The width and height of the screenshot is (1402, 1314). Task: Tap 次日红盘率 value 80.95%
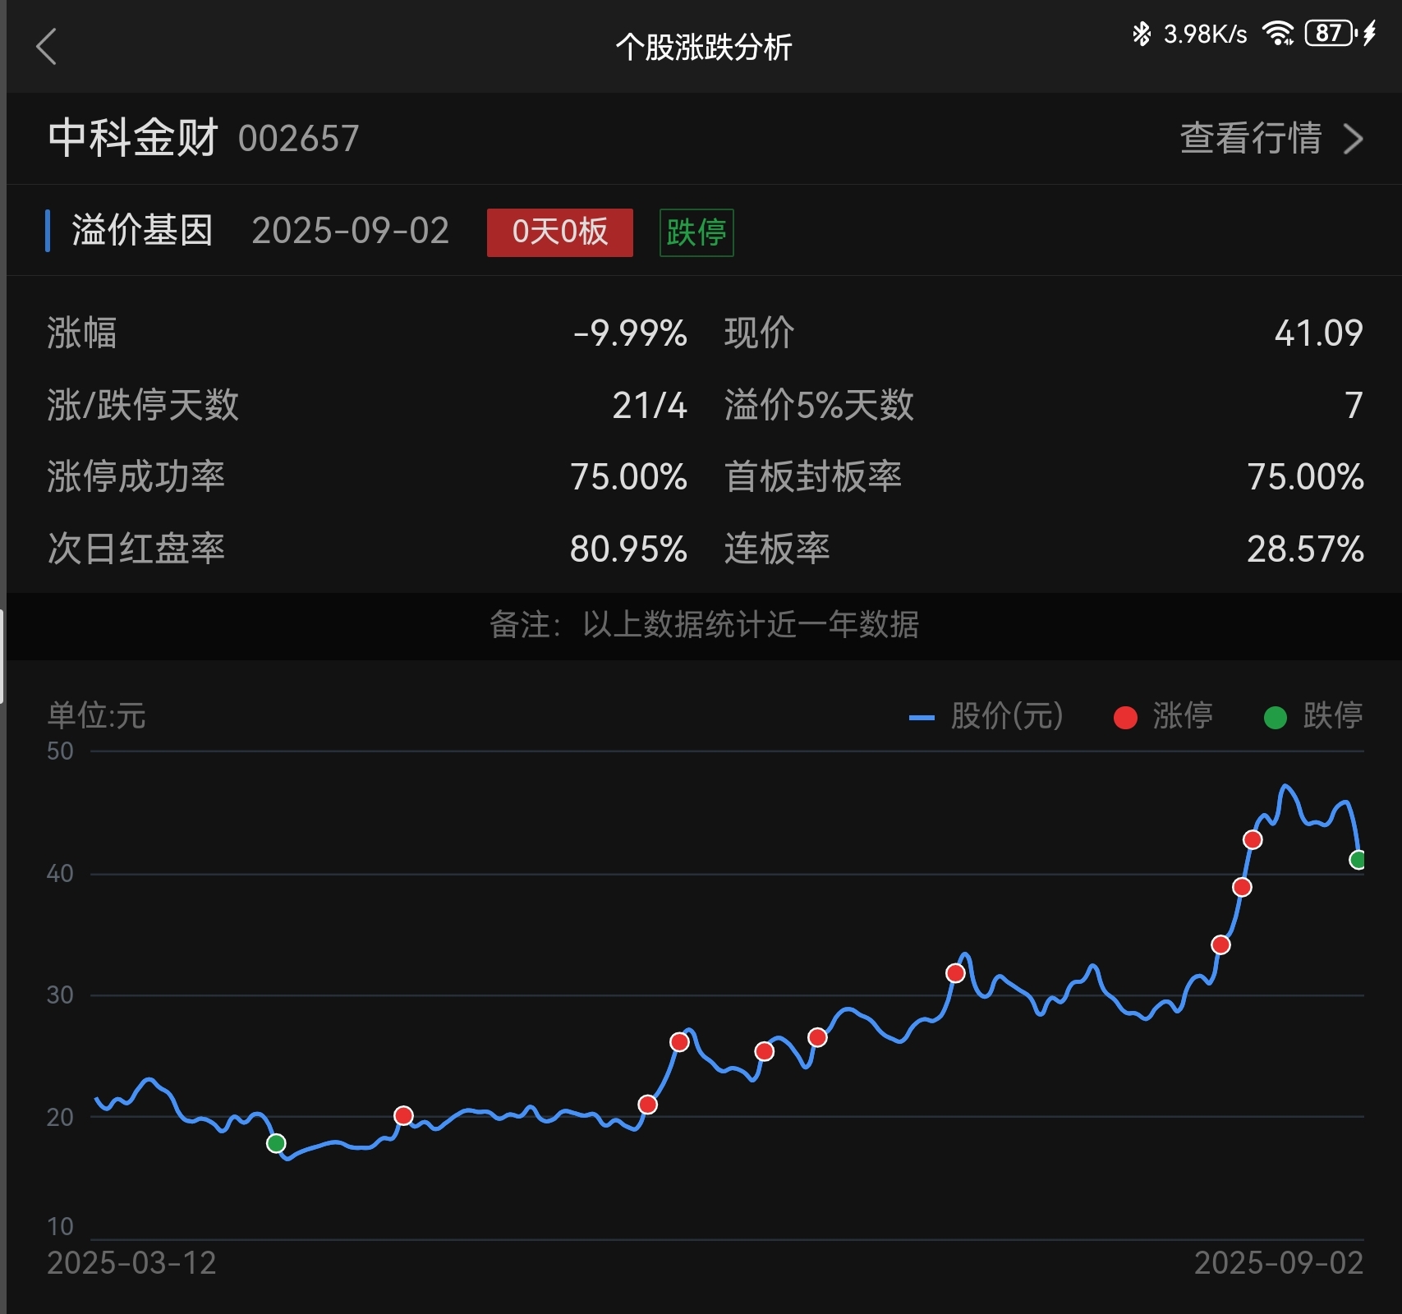[x=628, y=549]
